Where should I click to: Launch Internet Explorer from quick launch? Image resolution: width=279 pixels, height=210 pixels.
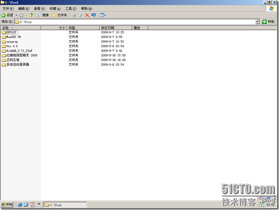20,205
